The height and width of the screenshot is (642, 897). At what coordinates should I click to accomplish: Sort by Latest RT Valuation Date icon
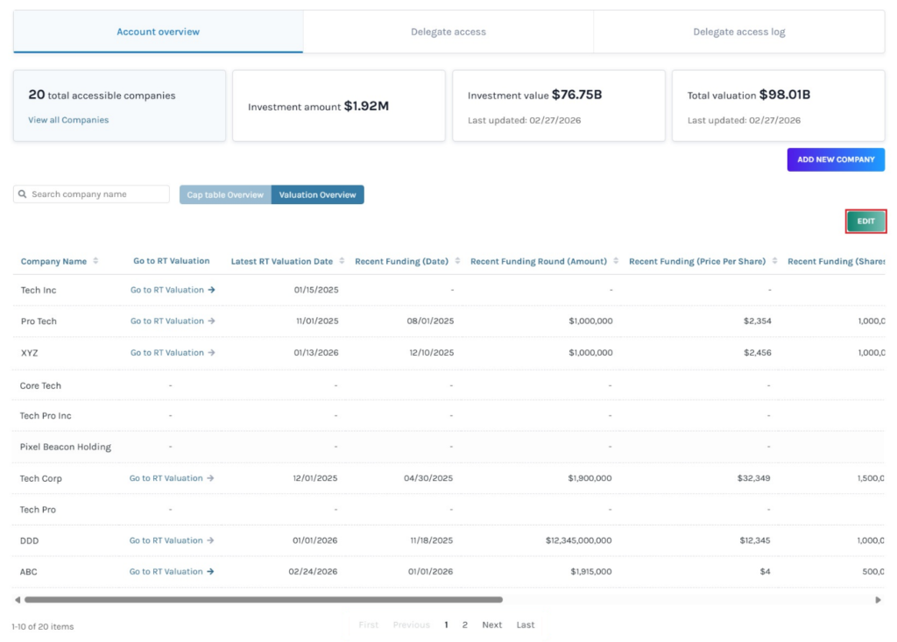[342, 261]
